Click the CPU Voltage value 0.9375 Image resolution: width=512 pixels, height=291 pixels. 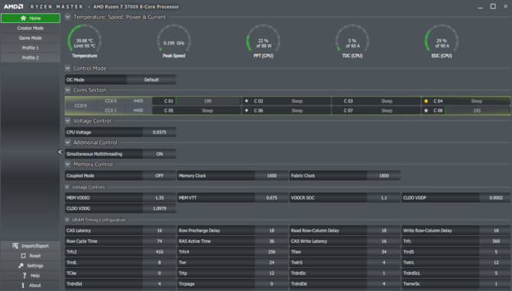[160, 132]
